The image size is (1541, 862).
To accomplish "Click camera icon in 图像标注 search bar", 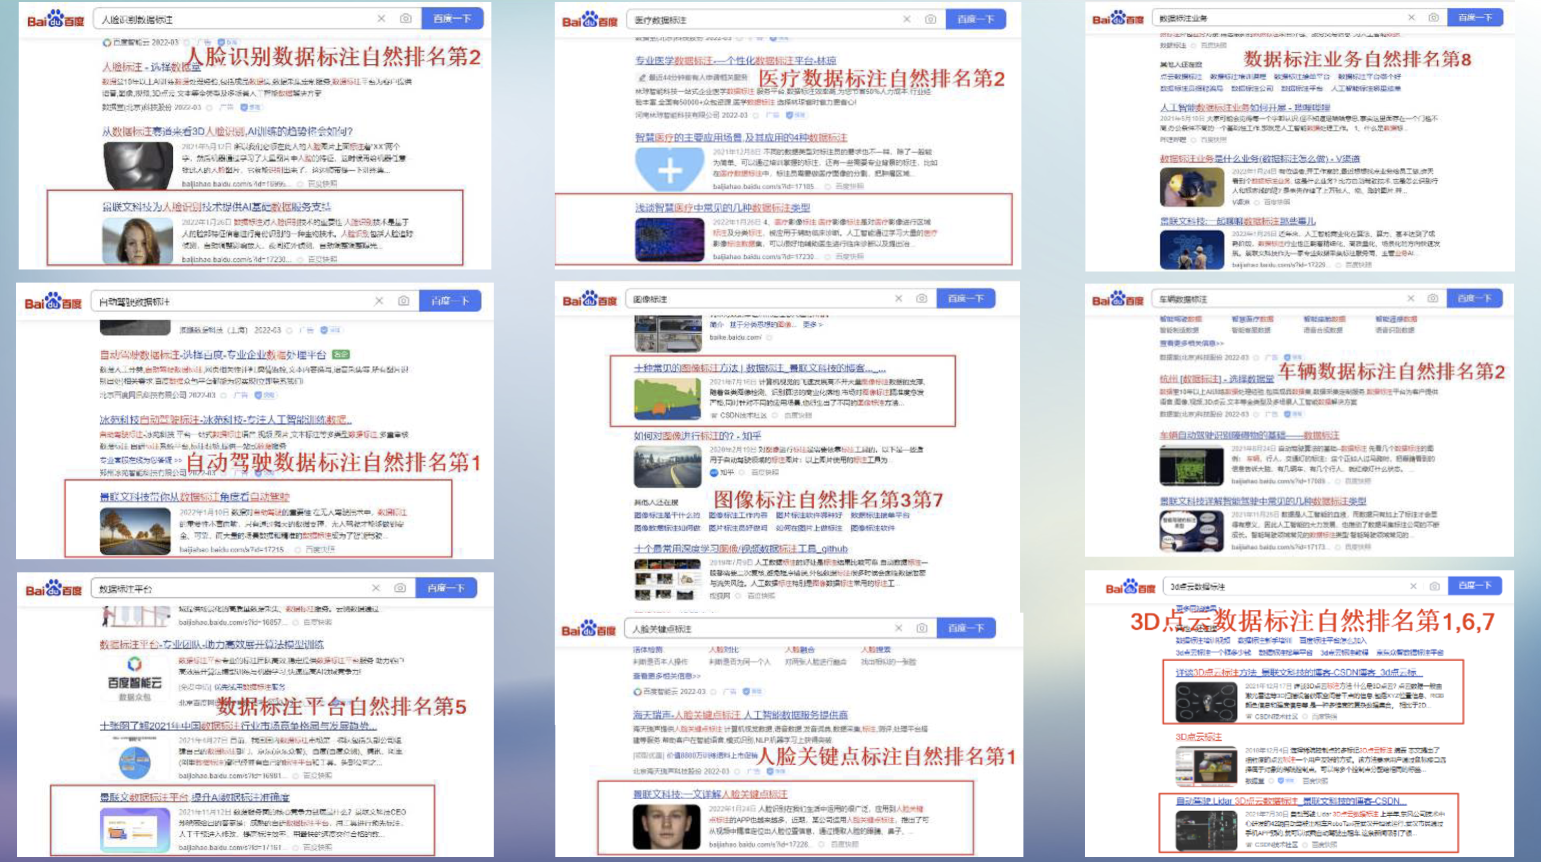I will pos(921,298).
